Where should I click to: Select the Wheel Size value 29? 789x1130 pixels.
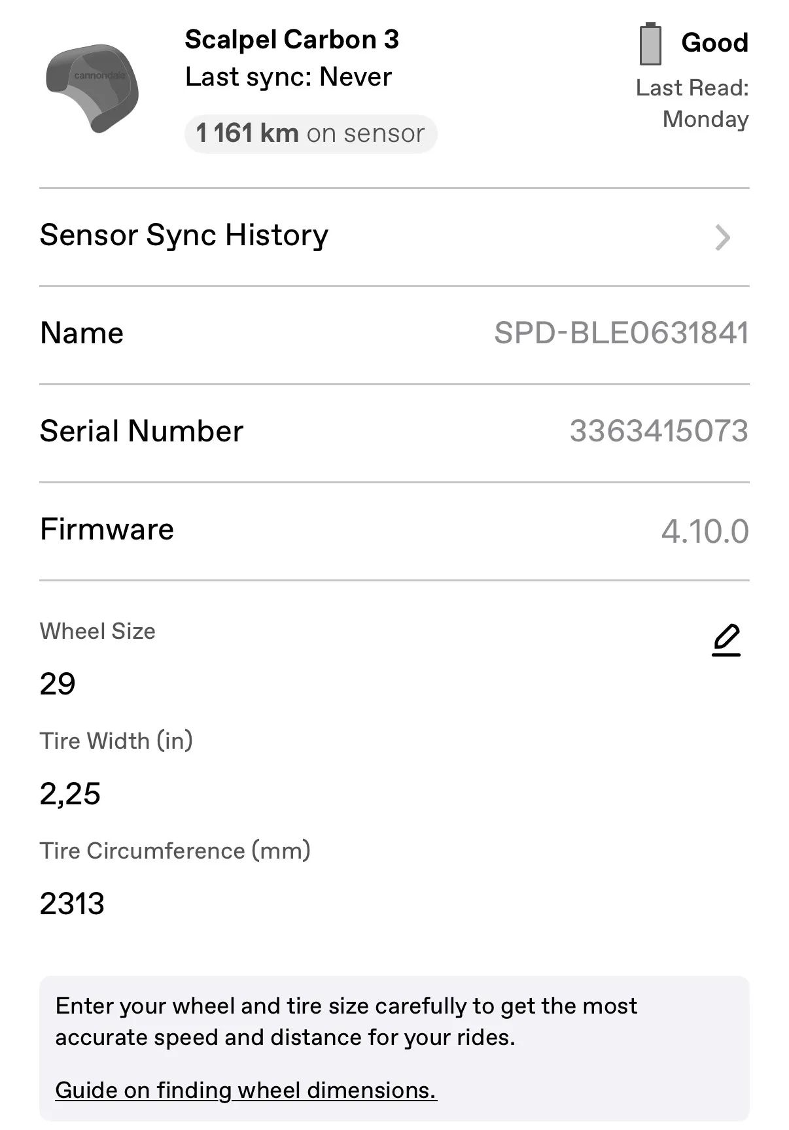pyautogui.click(x=58, y=684)
